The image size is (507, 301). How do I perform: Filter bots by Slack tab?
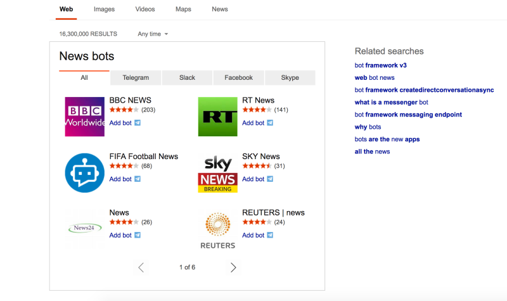pyautogui.click(x=187, y=78)
